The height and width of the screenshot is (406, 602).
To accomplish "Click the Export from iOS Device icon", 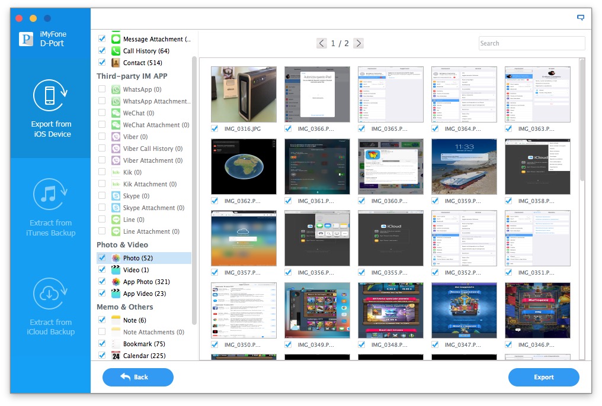I will click(x=50, y=96).
